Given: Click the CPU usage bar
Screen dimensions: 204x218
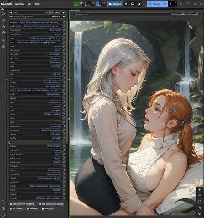Looking at the screenshot, I should tap(90, 4).
